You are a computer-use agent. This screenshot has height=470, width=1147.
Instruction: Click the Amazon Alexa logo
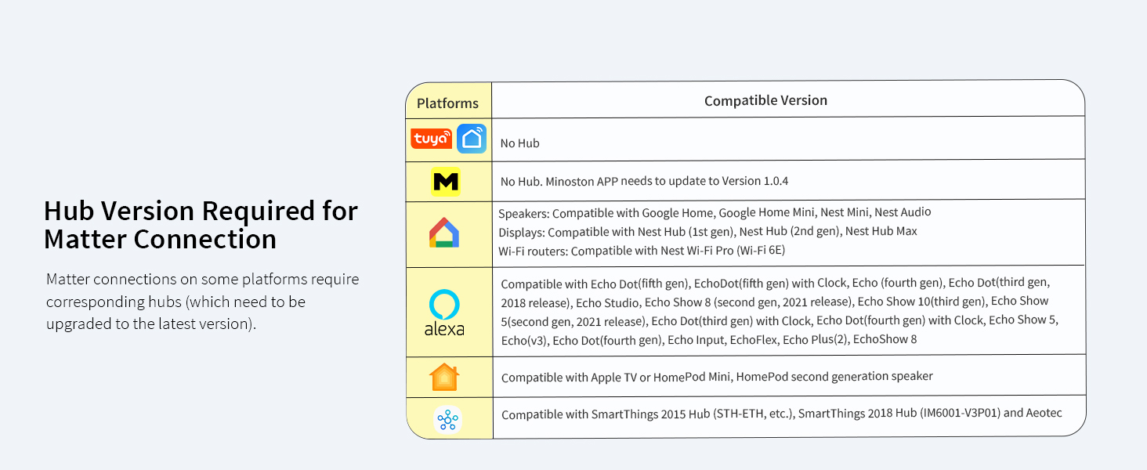(x=444, y=312)
